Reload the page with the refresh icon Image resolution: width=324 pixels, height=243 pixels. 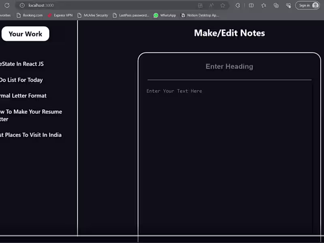point(7,5)
